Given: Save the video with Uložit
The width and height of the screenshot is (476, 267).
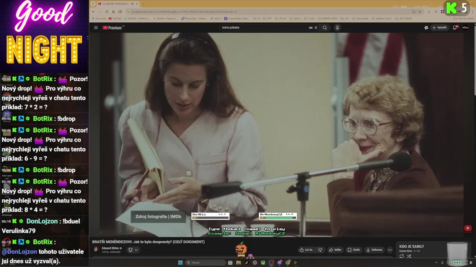Looking at the screenshot, I should tap(354, 250).
